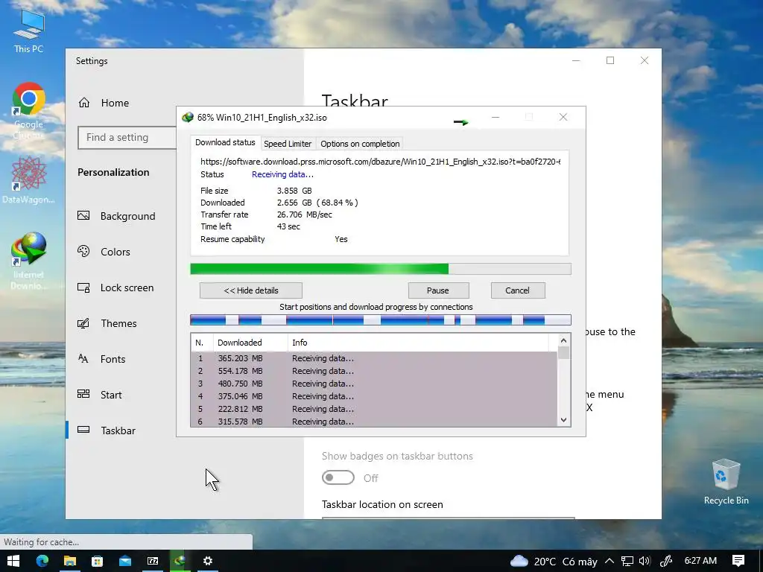
Task: Open Themes settings page
Action: click(107, 323)
